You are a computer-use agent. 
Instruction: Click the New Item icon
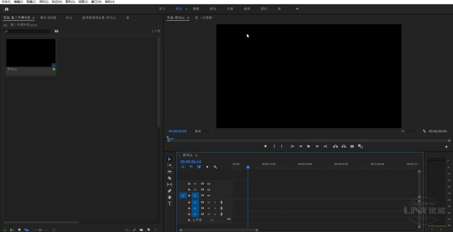[x=148, y=230]
